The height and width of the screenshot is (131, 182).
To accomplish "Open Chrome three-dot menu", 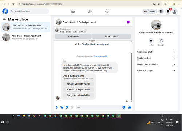I will click(179, 4).
